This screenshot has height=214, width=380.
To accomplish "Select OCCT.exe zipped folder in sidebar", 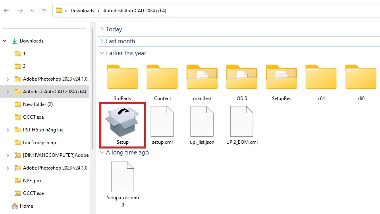I will (29, 193).
